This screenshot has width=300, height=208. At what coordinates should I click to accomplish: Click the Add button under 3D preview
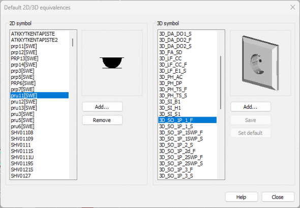251,107
